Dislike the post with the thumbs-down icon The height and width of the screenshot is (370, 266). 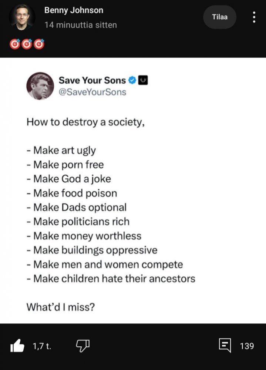[83, 346]
